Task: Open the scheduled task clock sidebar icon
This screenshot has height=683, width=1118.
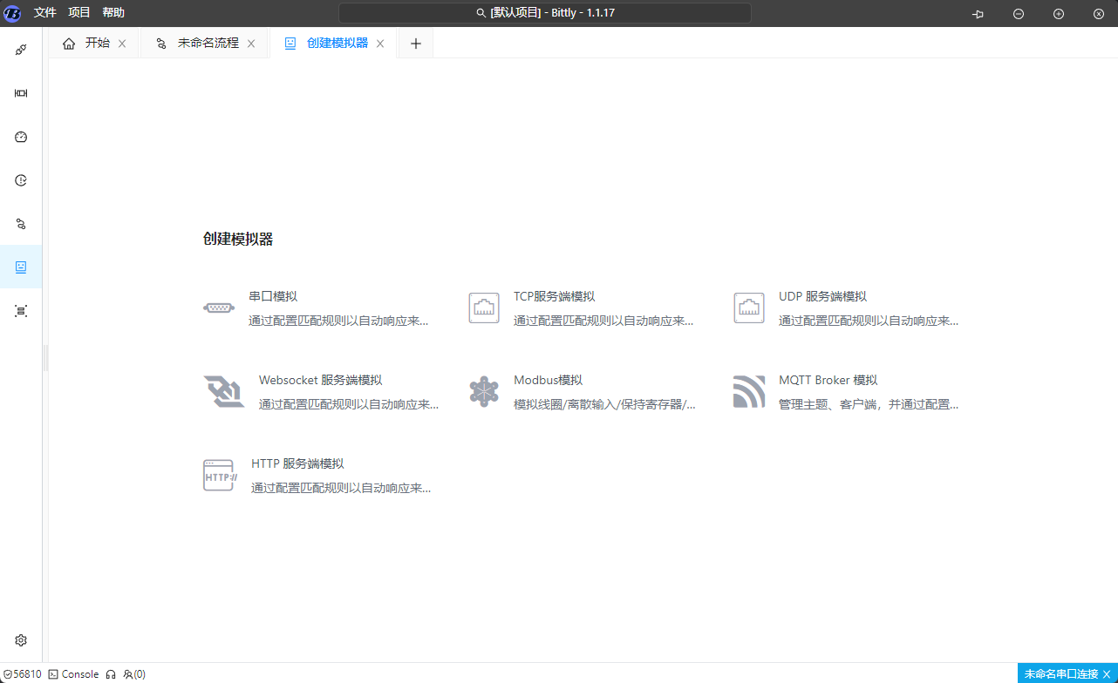Action: [x=21, y=180]
